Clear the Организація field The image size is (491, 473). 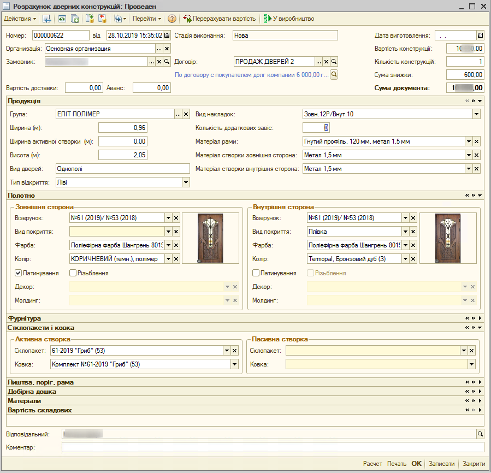point(167,49)
